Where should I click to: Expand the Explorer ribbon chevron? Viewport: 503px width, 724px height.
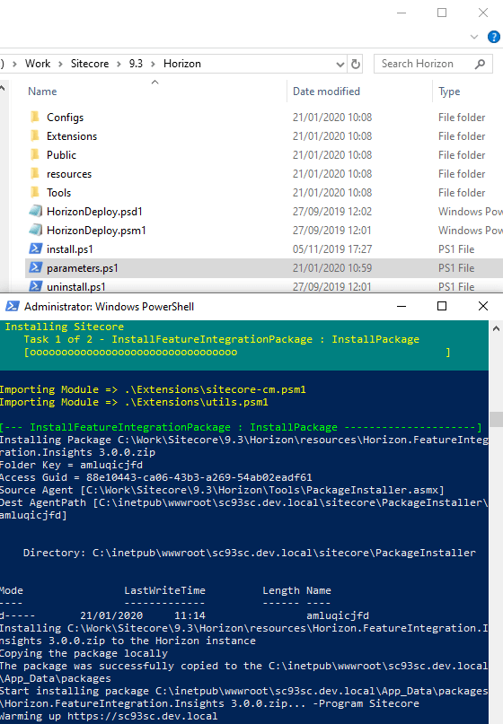tap(474, 37)
